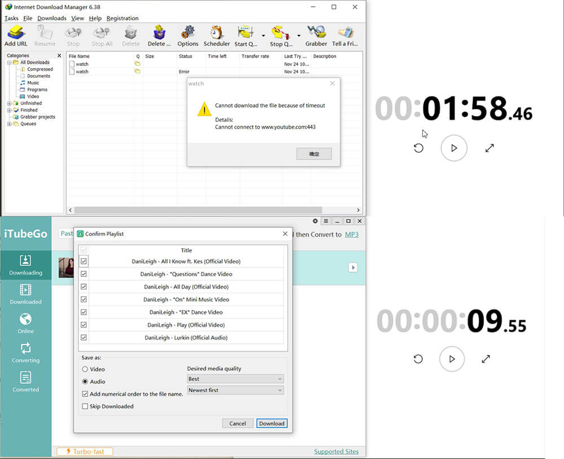Open iTubeGo Downloaded sidebar section
Image resolution: width=564 pixels, height=459 pixels.
tap(25, 294)
